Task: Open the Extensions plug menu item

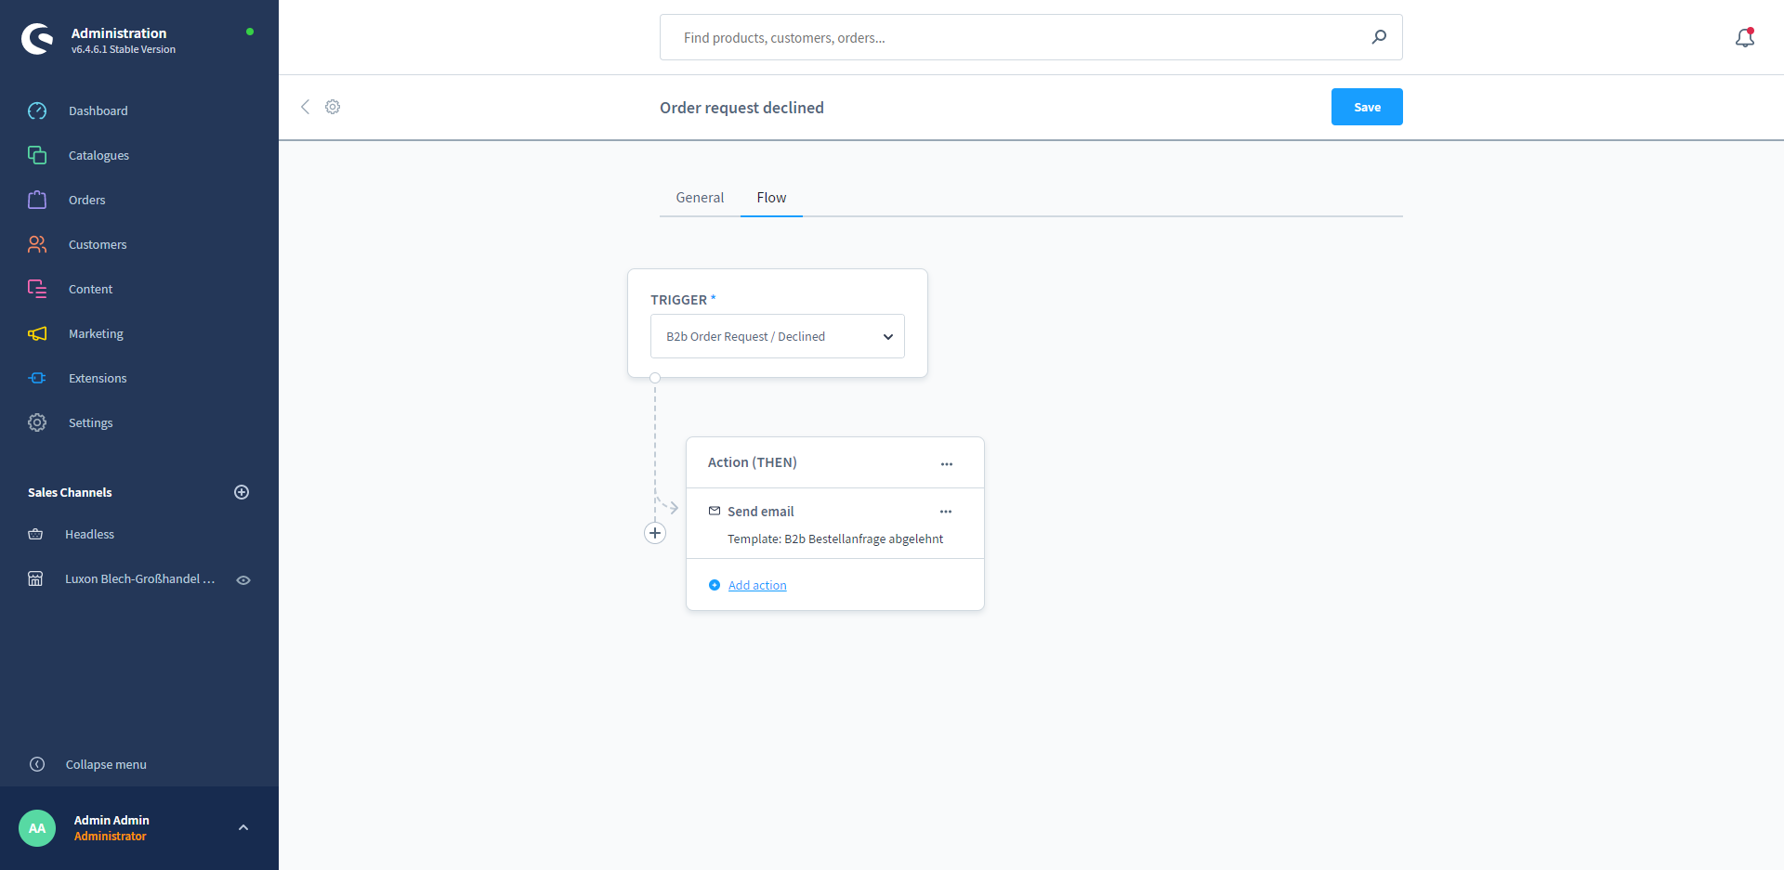Action: tap(97, 378)
